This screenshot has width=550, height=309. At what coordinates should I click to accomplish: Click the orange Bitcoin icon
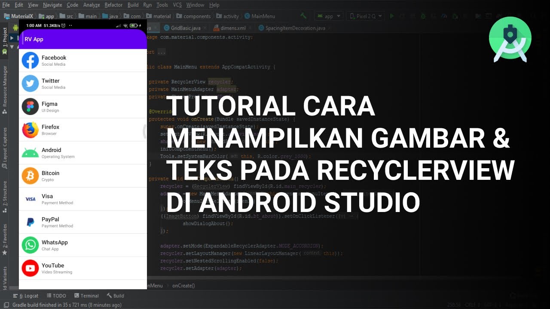tap(30, 176)
